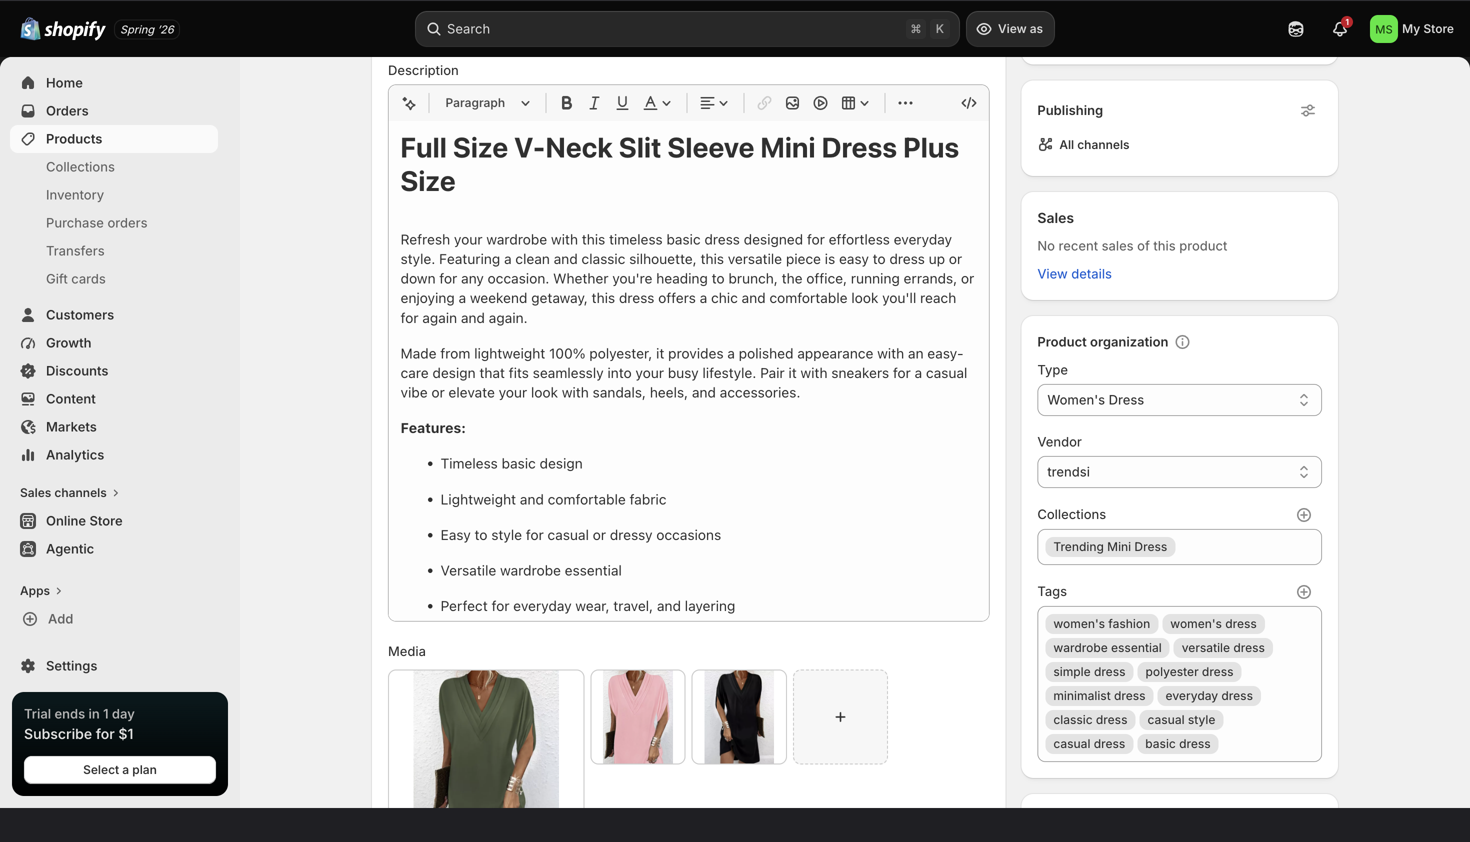Select the black dress media thumbnail
The height and width of the screenshot is (842, 1470).
pos(739,717)
